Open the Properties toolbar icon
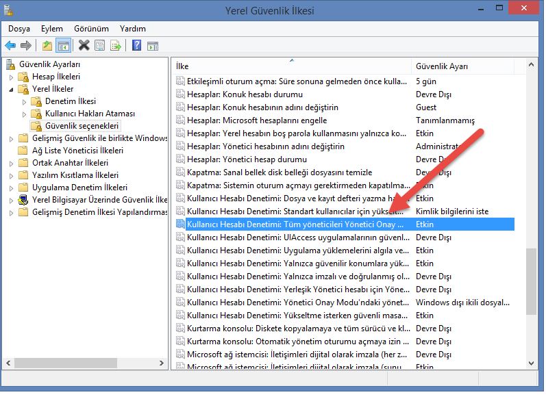This screenshot has width=546, height=399. pos(100,46)
